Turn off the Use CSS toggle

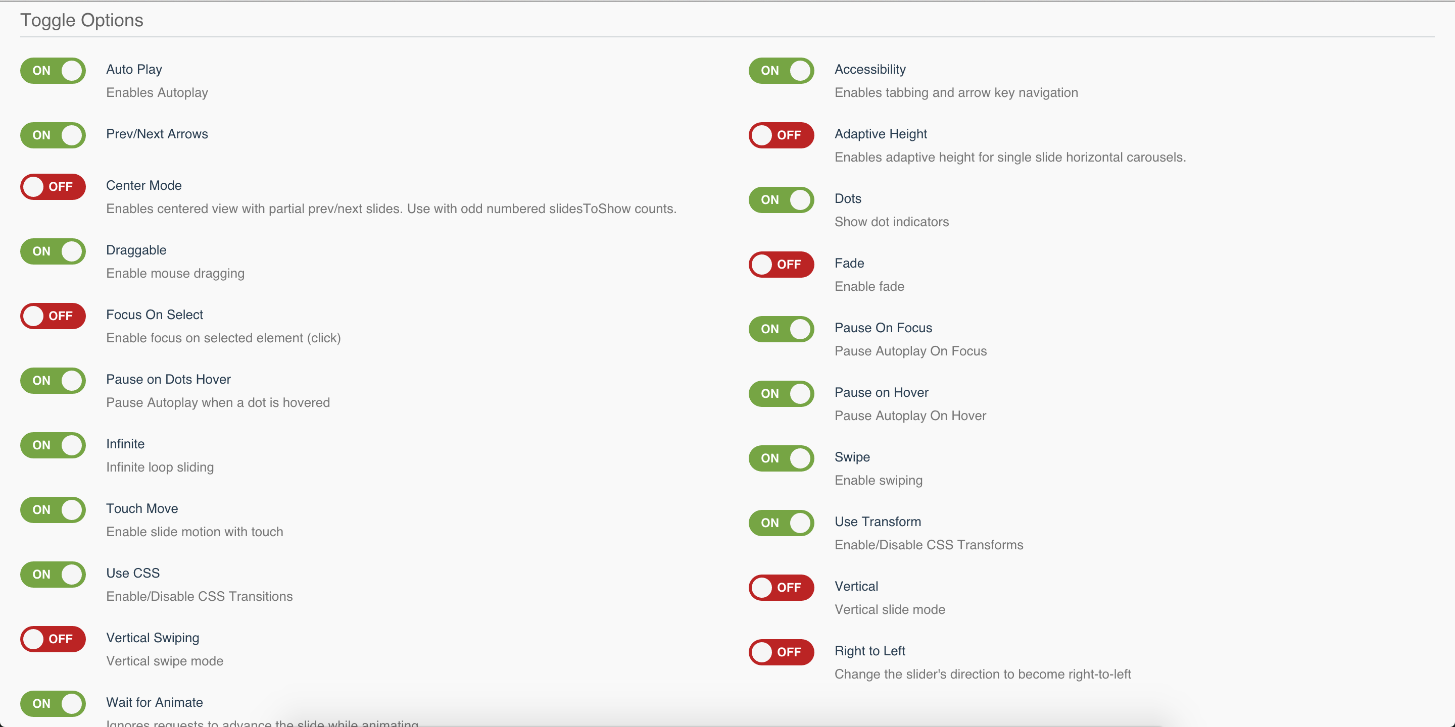(x=53, y=575)
